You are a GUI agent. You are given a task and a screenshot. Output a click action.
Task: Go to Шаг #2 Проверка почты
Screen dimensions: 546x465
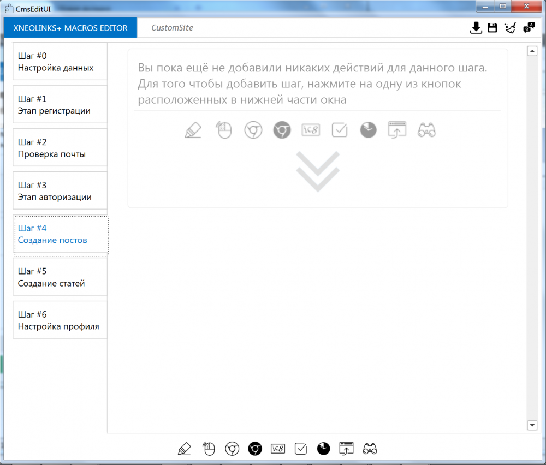coord(60,147)
